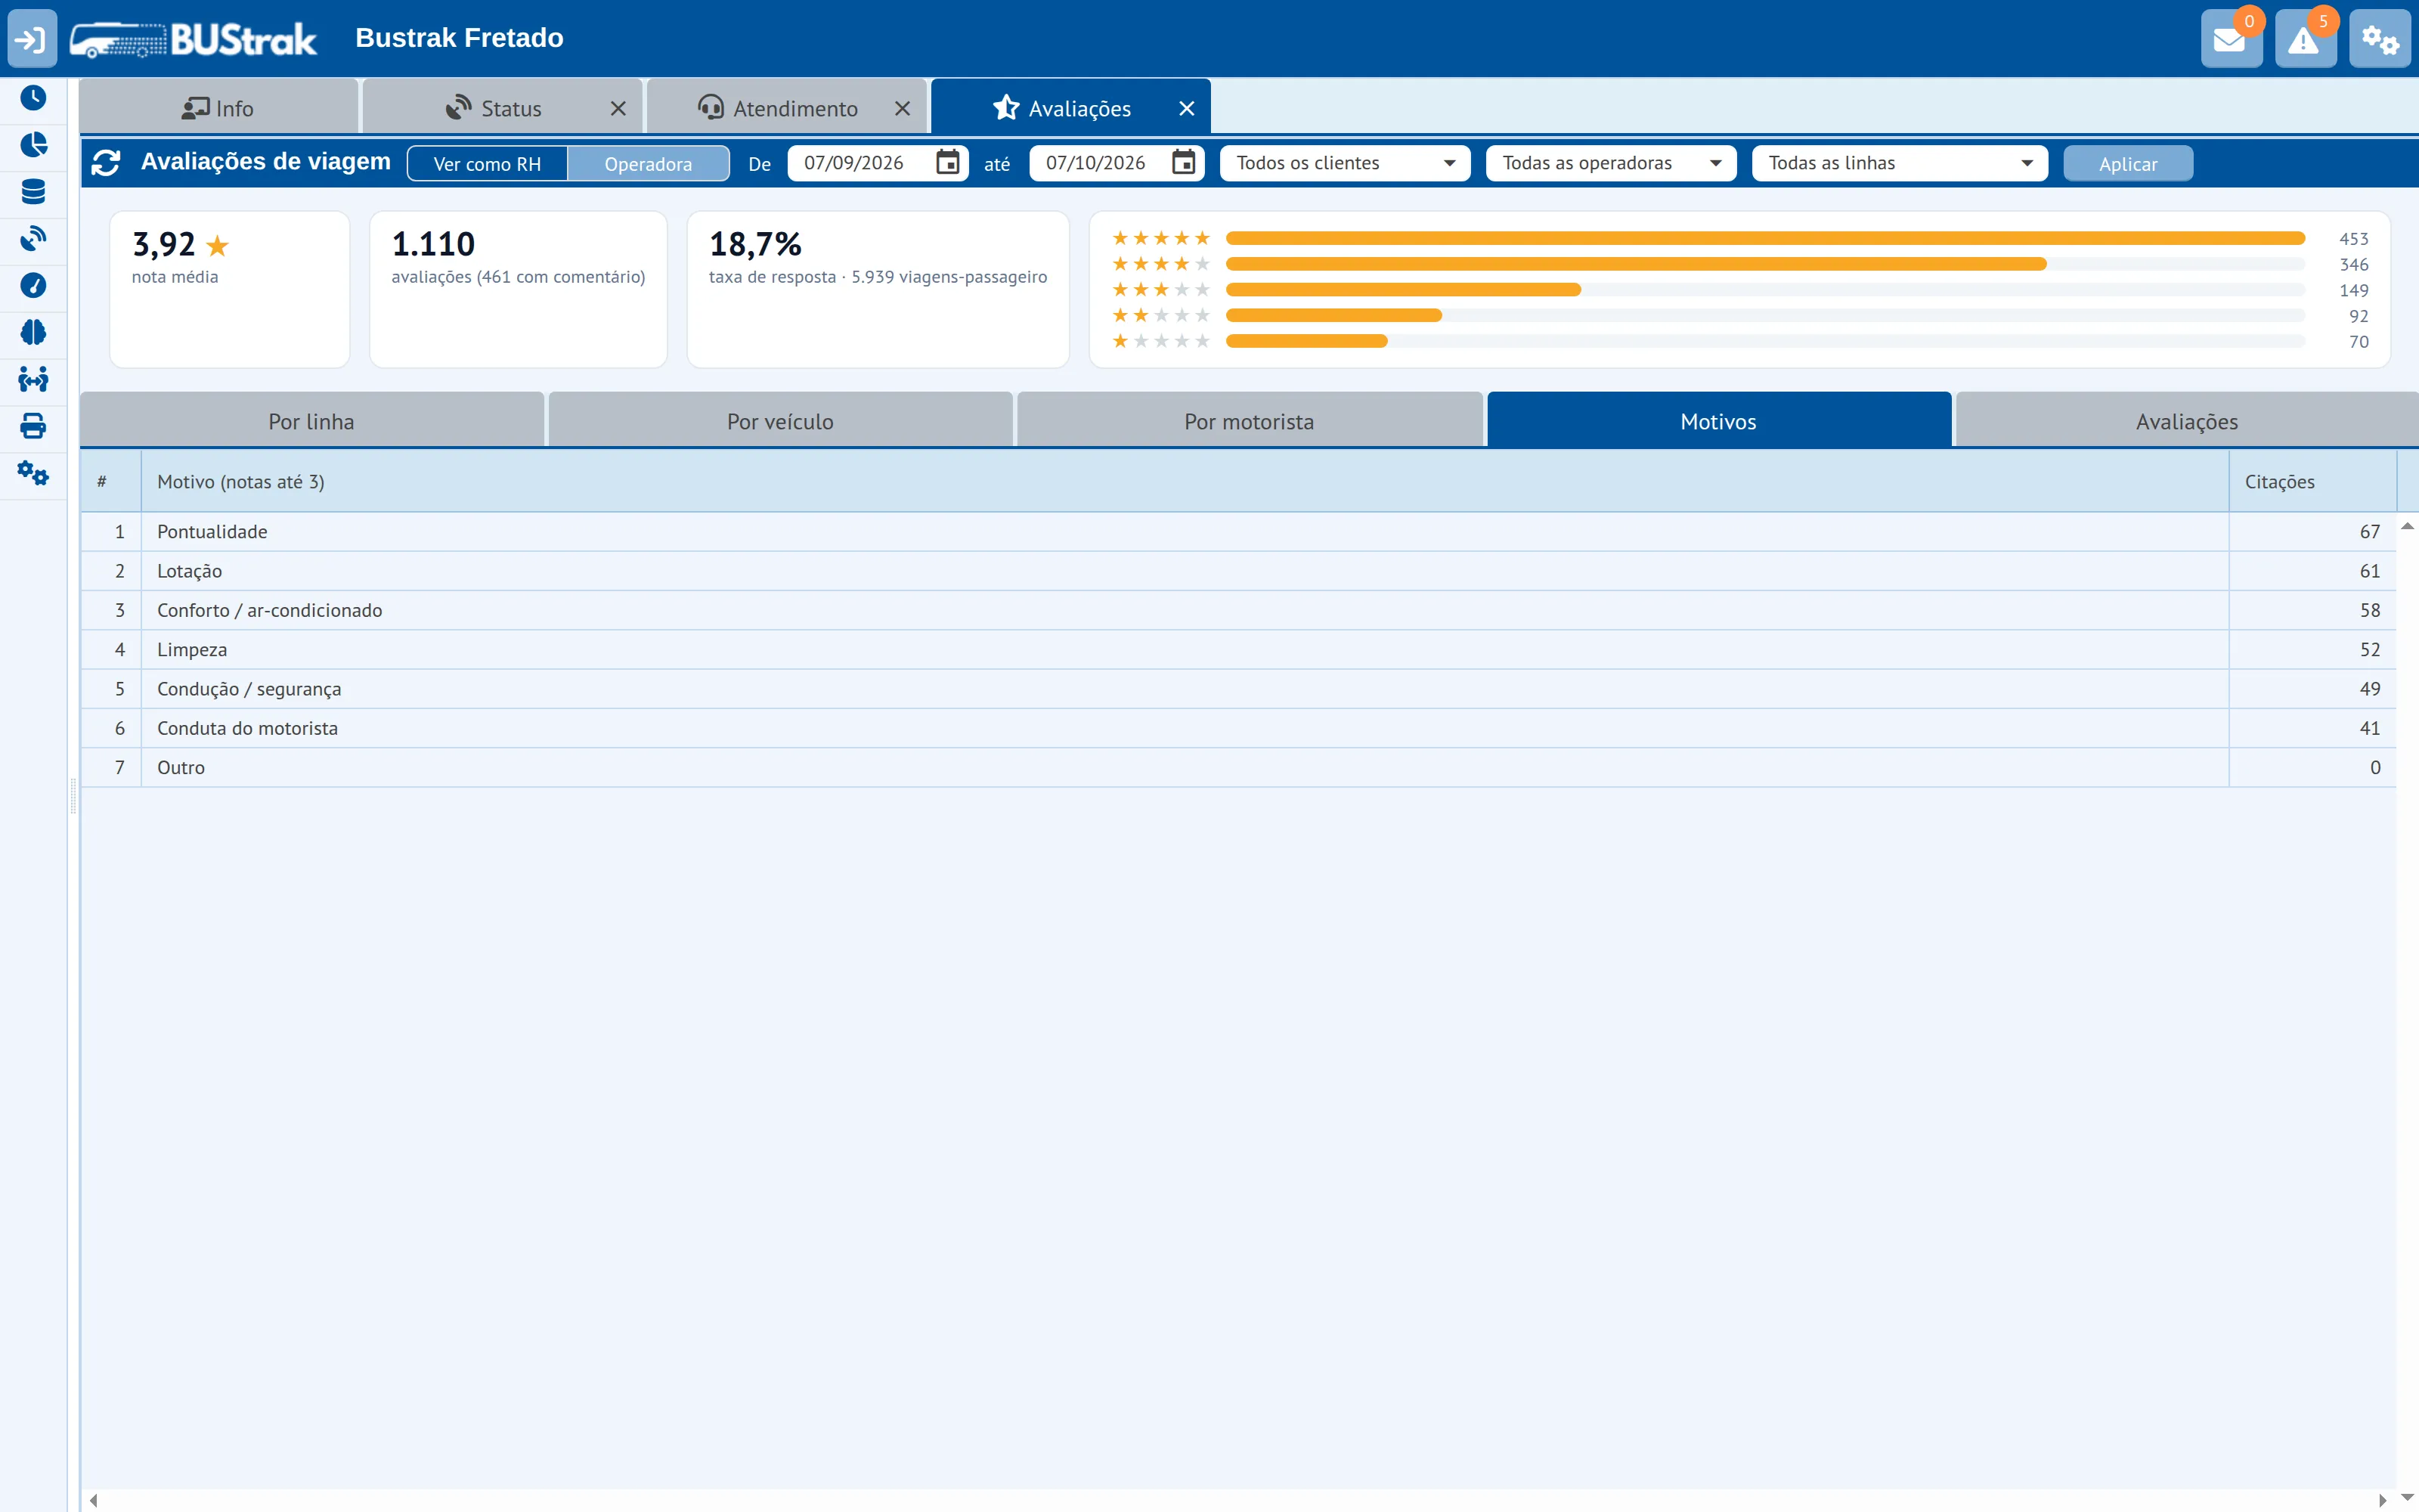The image size is (2419, 1512).
Task: Close the Avaliações top tab
Action: tap(1187, 108)
